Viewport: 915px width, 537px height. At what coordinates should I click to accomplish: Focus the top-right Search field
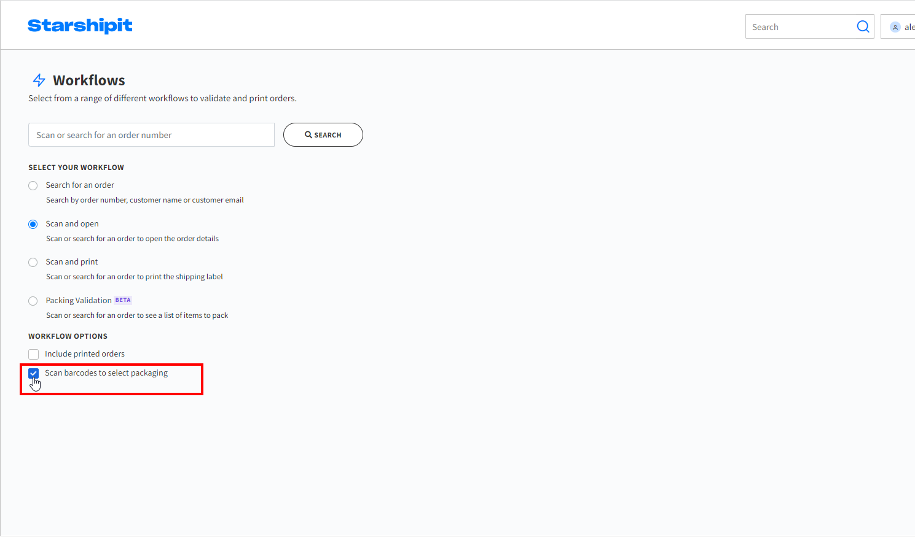(799, 27)
